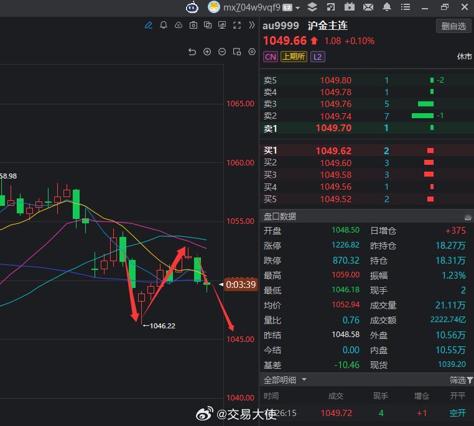Screen dimensions: 474x426
Task: Click the 1065.00 price axis label
Action: point(240,104)
